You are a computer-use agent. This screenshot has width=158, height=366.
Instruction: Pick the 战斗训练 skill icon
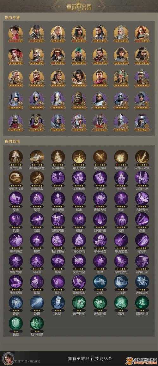point(37,323)
